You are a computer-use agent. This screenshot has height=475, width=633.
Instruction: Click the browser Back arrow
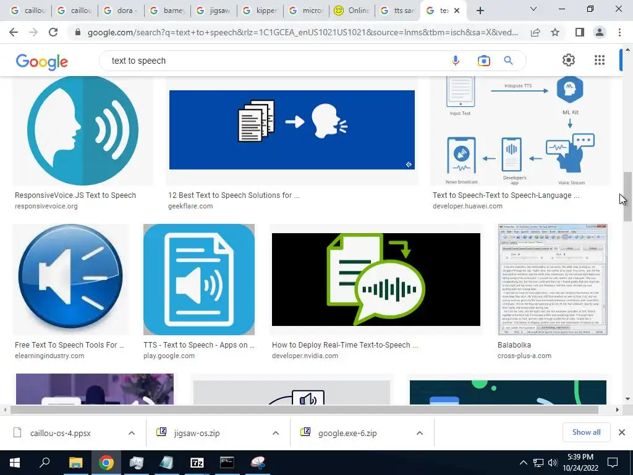pos(14,32)
